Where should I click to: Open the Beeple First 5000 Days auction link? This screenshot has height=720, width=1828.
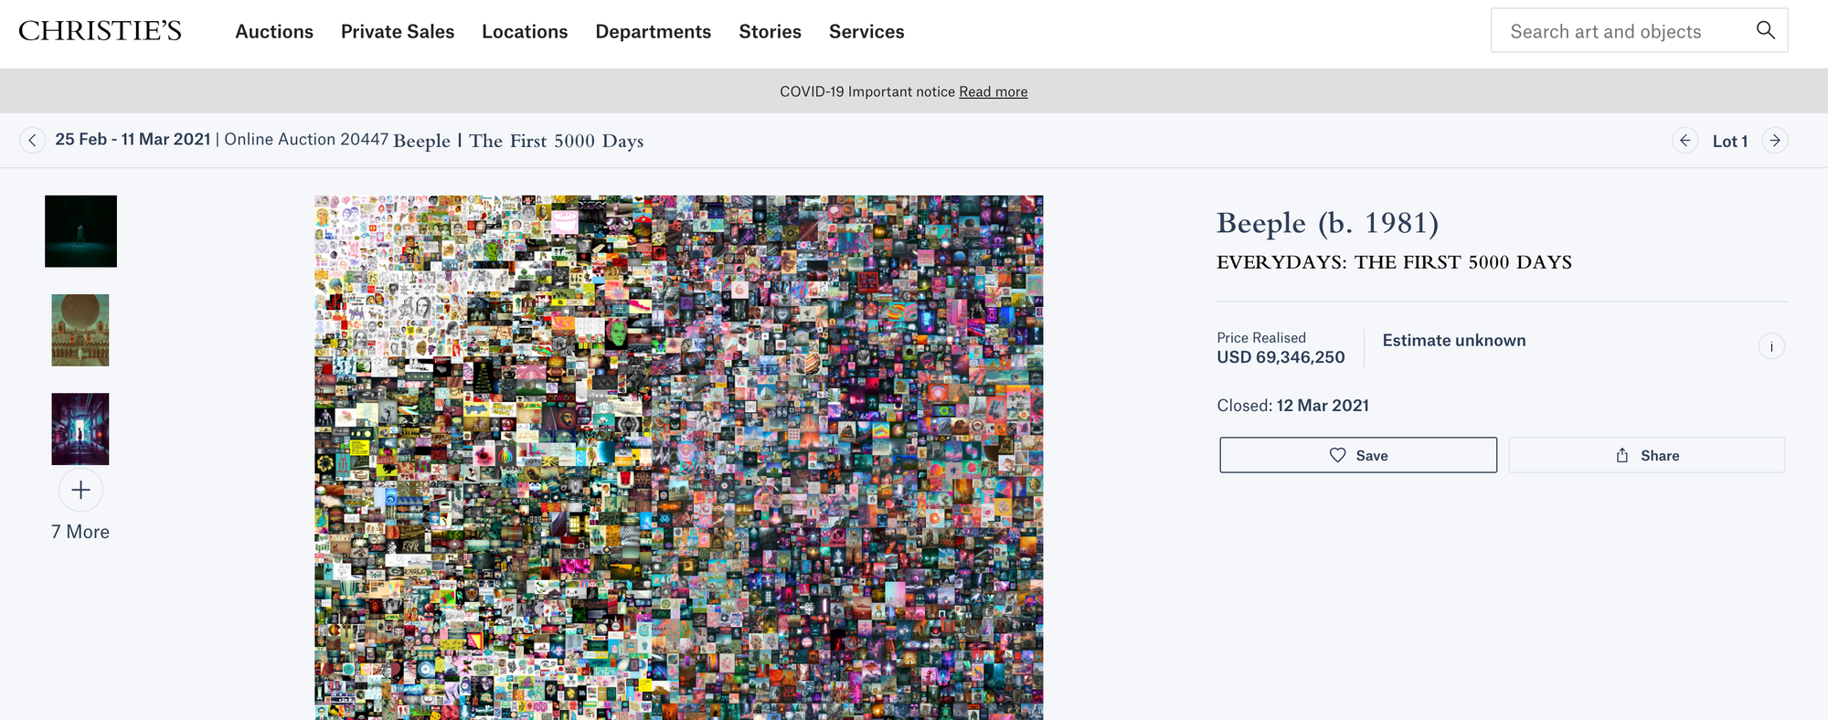(518, 141)
